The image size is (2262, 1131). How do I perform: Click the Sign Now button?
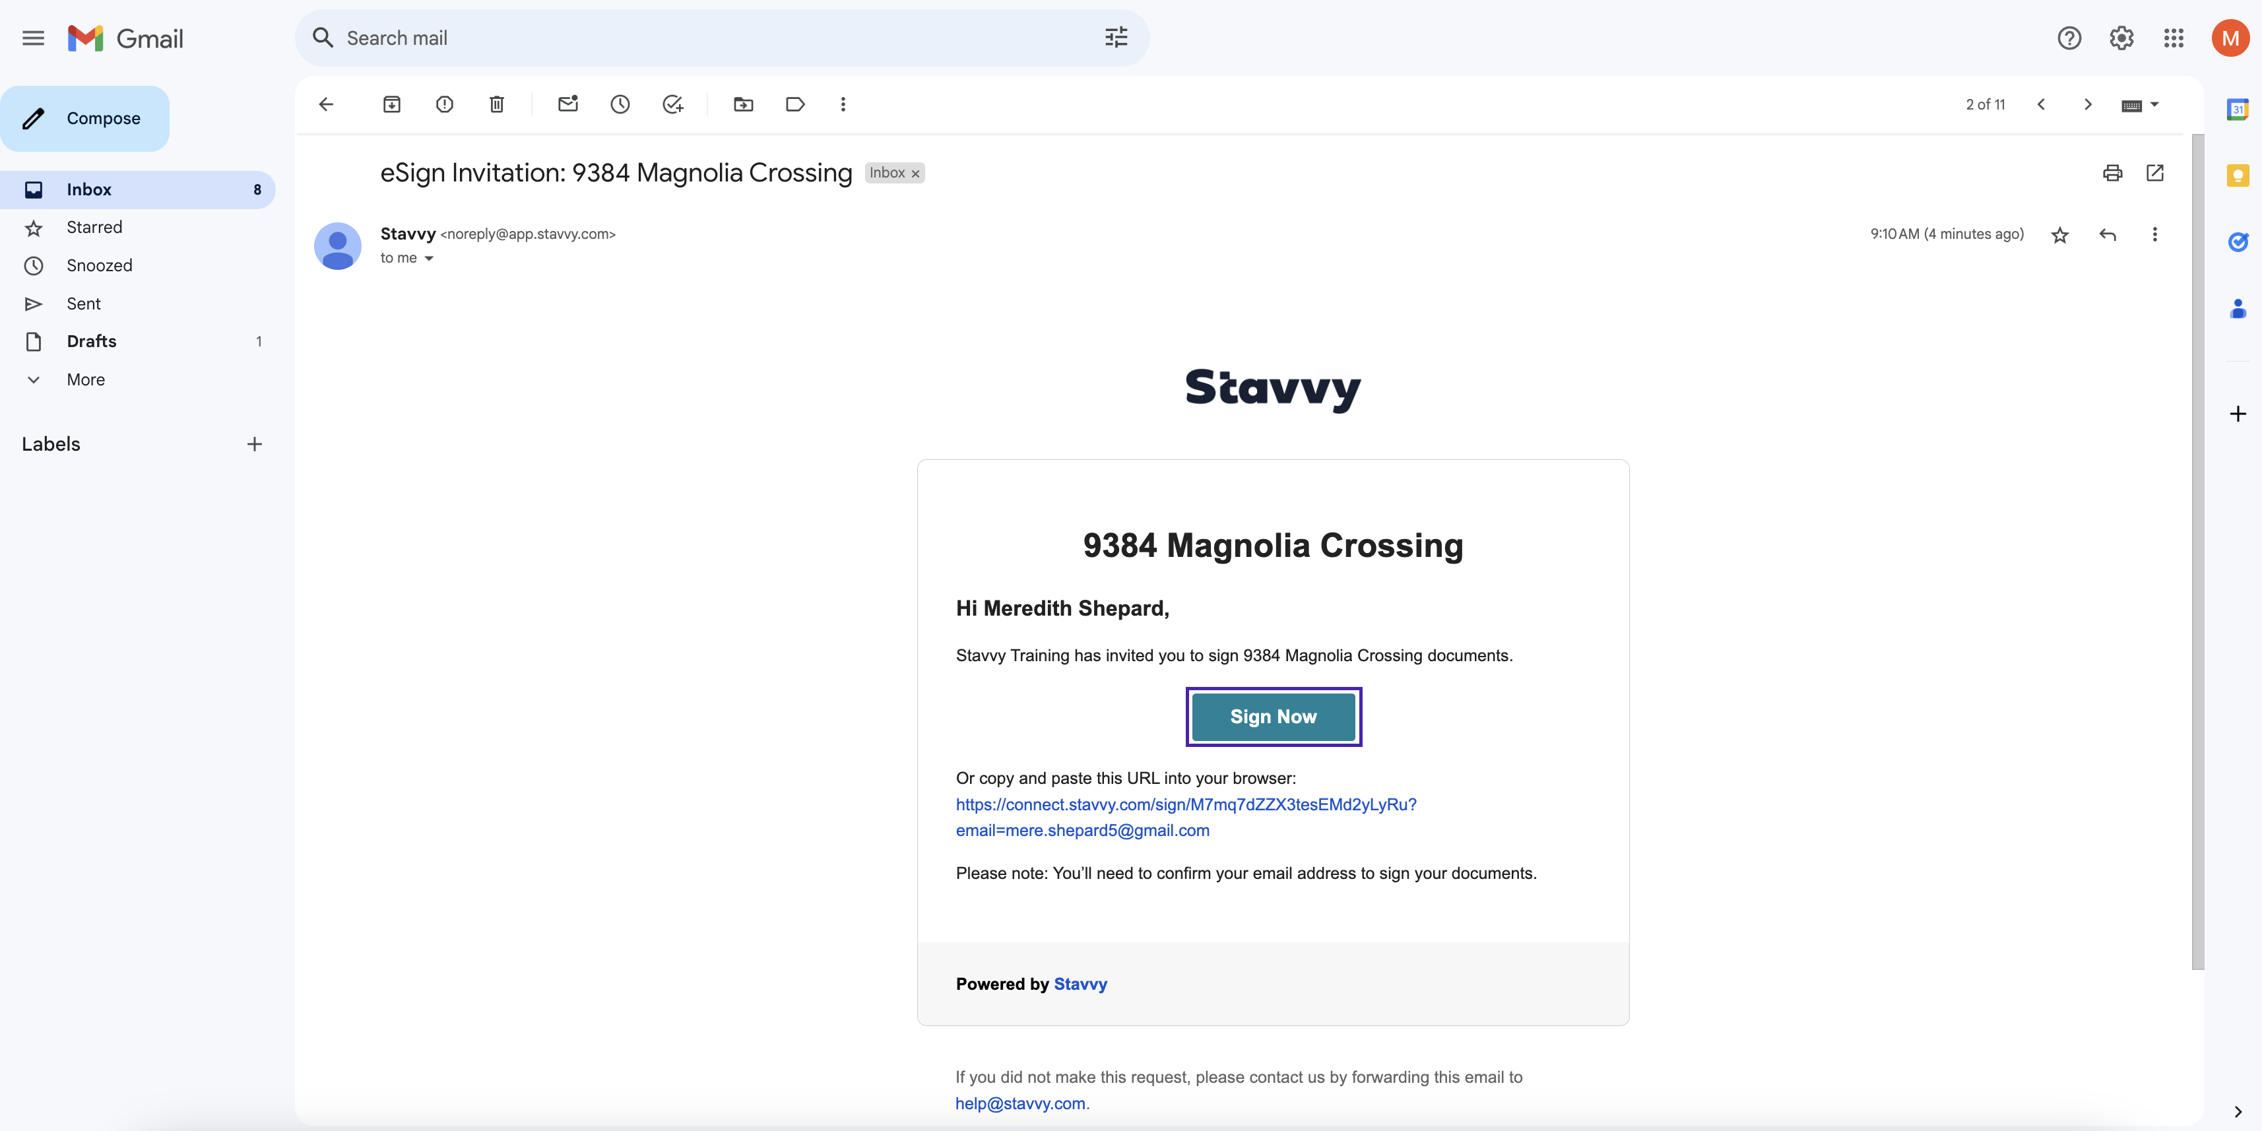(1272, 717)
